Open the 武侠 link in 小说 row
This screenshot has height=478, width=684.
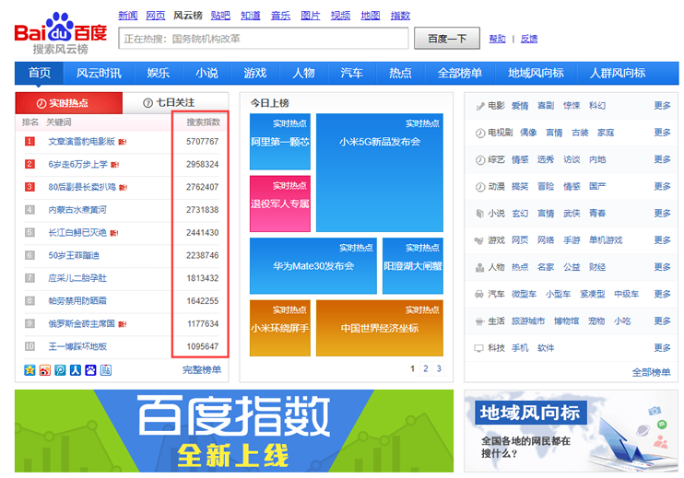point(572,214)
